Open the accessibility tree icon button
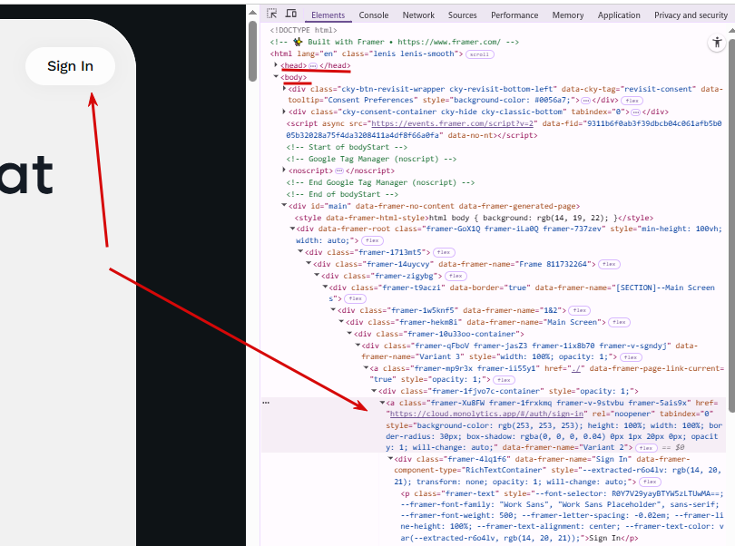This screenshot has width=735, height=546. 717,43
